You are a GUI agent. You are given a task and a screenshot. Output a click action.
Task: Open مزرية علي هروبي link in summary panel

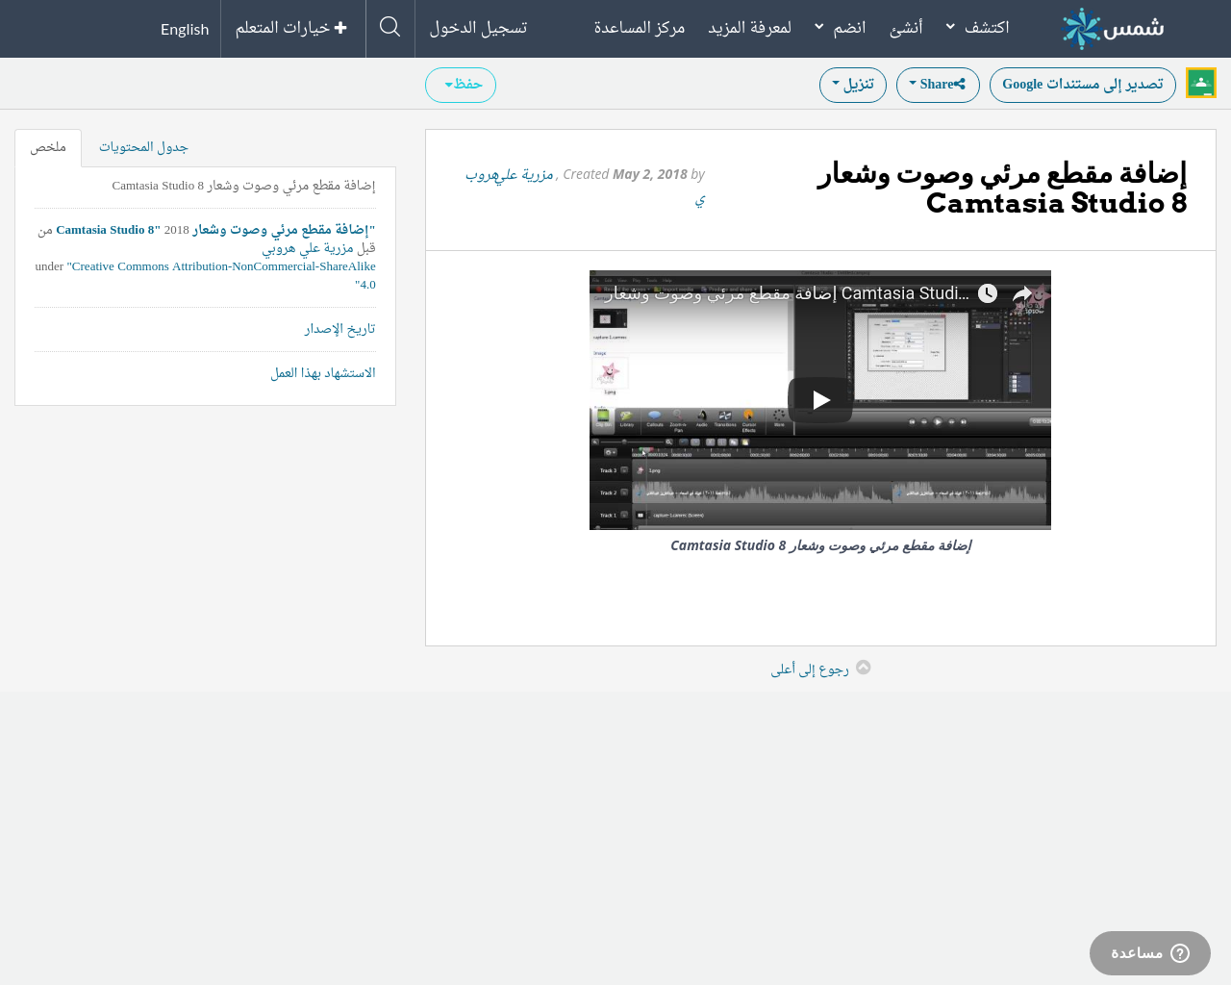(x=308, y=248)
